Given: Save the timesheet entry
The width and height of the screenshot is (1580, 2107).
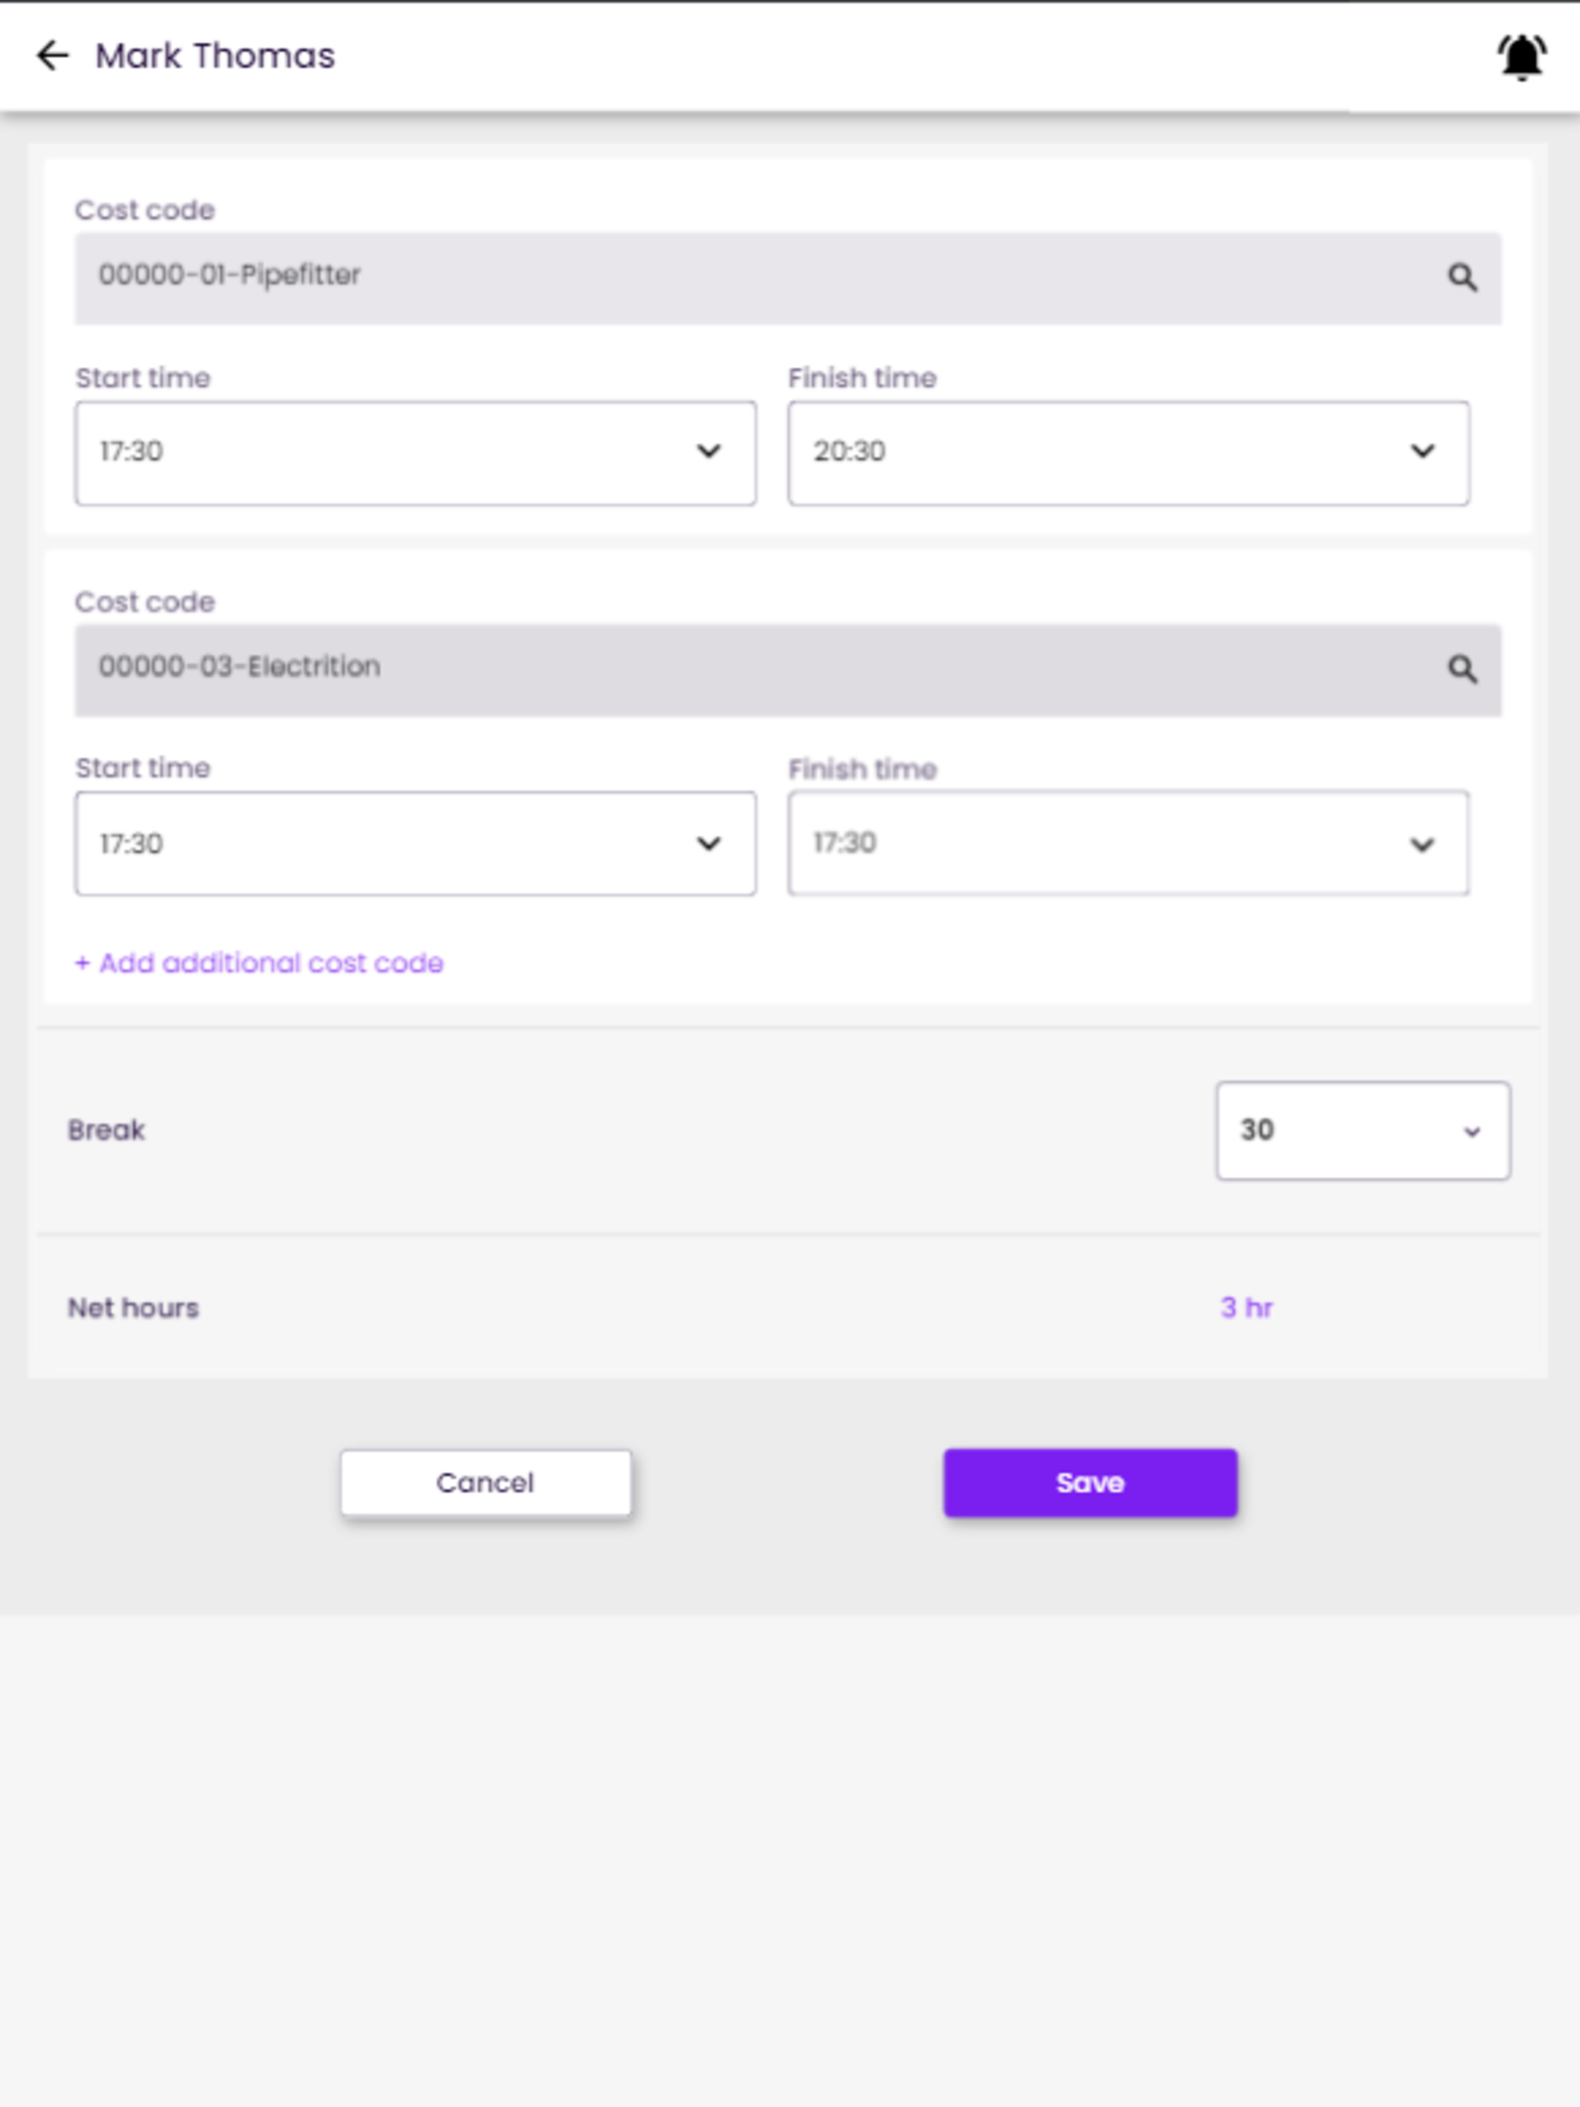Looking at the screenshot, I should click(x=1090, y=1483).
